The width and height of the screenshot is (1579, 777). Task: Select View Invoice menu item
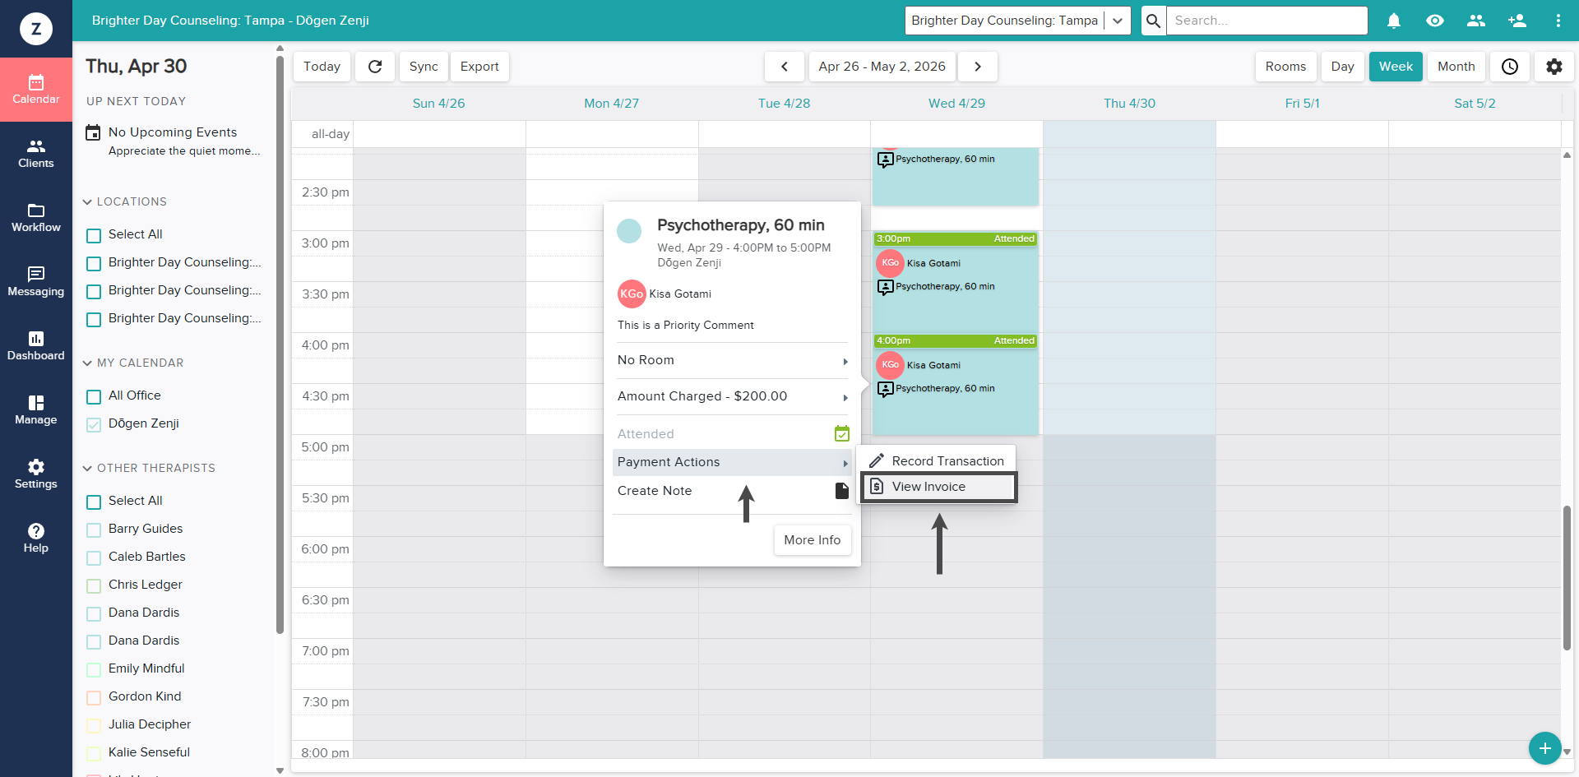pos(938,487)
